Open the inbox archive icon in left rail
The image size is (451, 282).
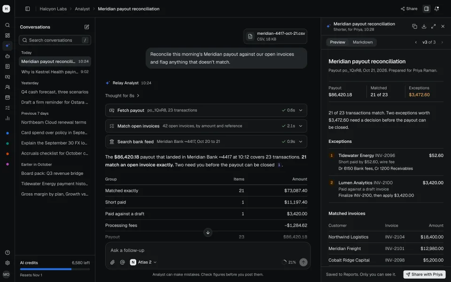(x=8, y=98)
